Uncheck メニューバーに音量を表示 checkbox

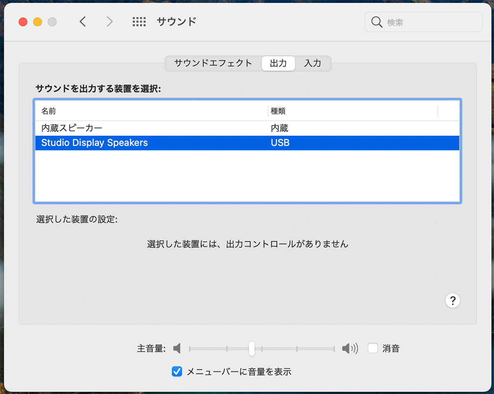[177, 371]
